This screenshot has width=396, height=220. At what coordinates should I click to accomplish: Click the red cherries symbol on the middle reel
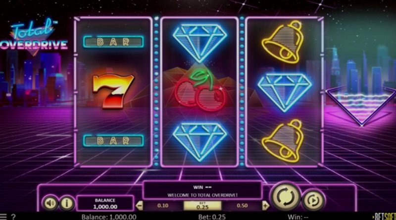pyautogui.click(x=199, y=91)
